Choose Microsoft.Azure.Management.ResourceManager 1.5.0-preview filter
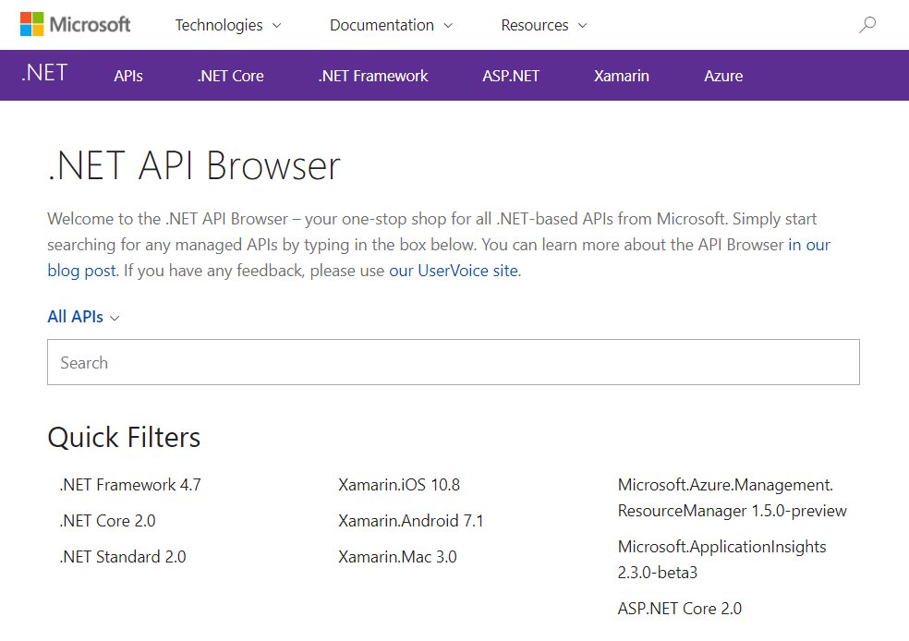This screenshot has height=641, width=909. click(x=733, y=497)
